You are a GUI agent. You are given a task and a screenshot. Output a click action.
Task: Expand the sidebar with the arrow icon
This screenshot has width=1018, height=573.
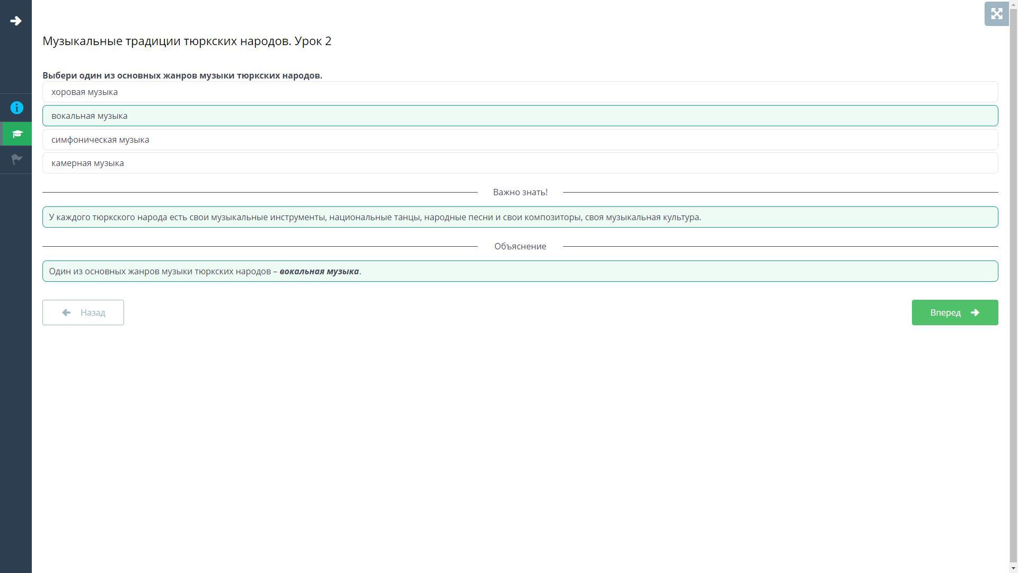tap(16, 21)
